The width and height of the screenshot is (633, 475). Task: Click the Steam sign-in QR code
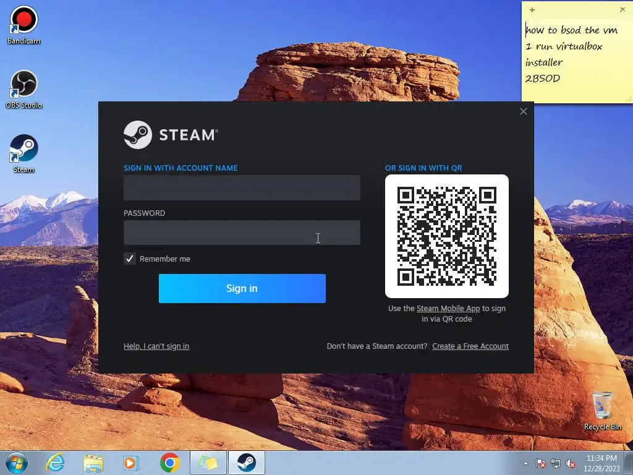[446, 236]
